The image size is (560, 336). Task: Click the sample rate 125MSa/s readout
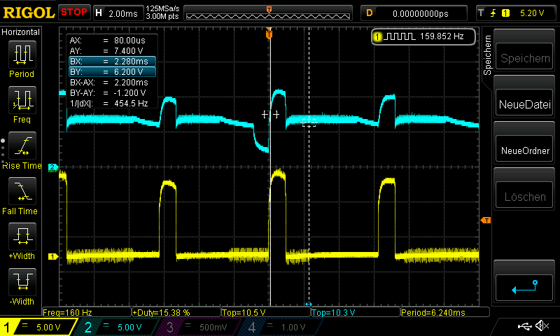click(x=162, y=9)
